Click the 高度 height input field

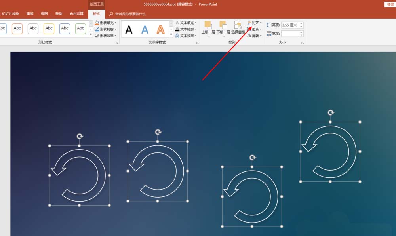290,25
